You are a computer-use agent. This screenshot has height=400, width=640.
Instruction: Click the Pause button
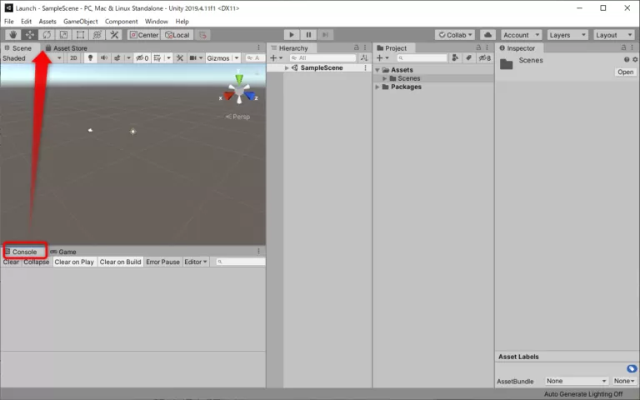pos(308,35)
